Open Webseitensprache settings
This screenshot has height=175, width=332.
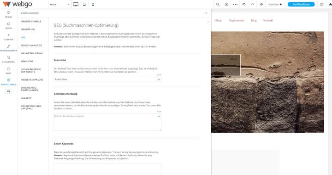(32, 80)
